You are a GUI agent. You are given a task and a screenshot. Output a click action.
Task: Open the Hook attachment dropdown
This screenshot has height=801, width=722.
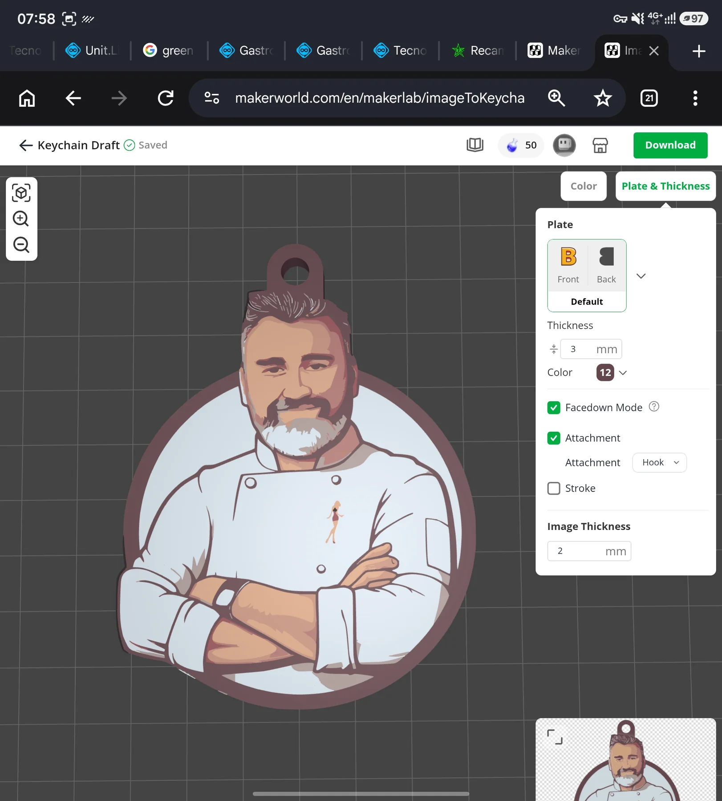pos(659,462)
